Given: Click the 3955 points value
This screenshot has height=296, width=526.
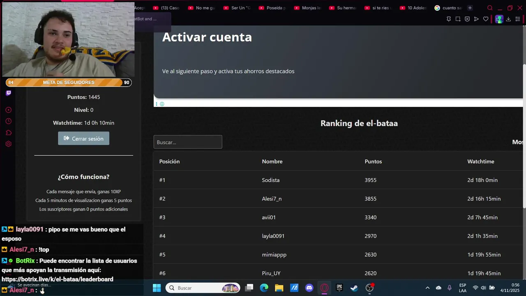Looking at the screenshot, I should pyautogui.click(x=370, y=180).
